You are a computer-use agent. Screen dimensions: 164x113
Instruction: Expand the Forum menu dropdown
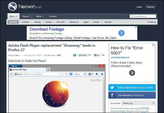[27, 16]
